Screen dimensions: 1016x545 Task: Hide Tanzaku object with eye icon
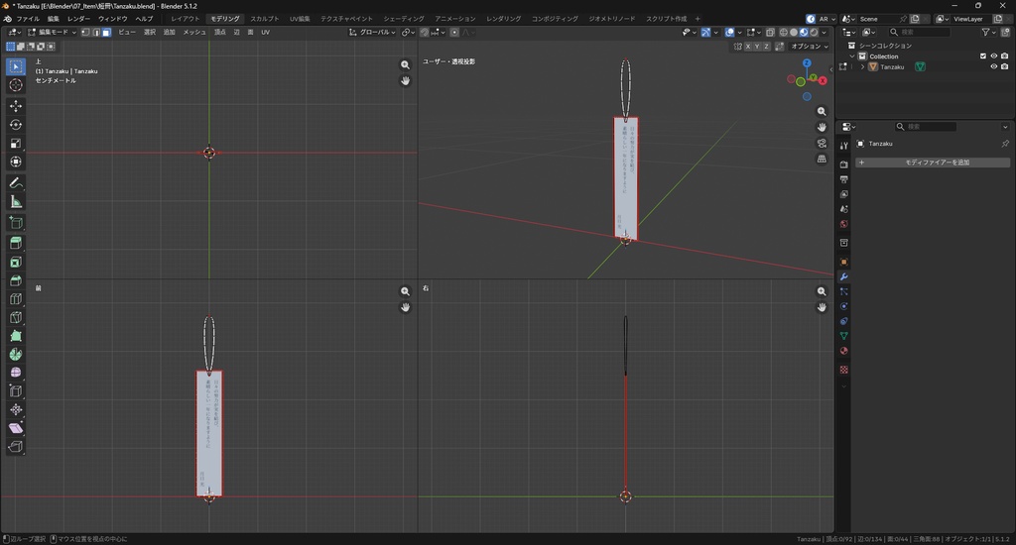(994, 66)
